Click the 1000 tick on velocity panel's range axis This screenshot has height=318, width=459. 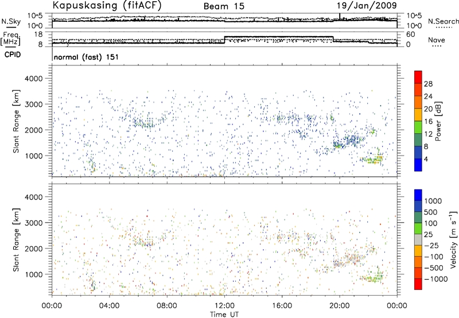[x=34, y=274]
